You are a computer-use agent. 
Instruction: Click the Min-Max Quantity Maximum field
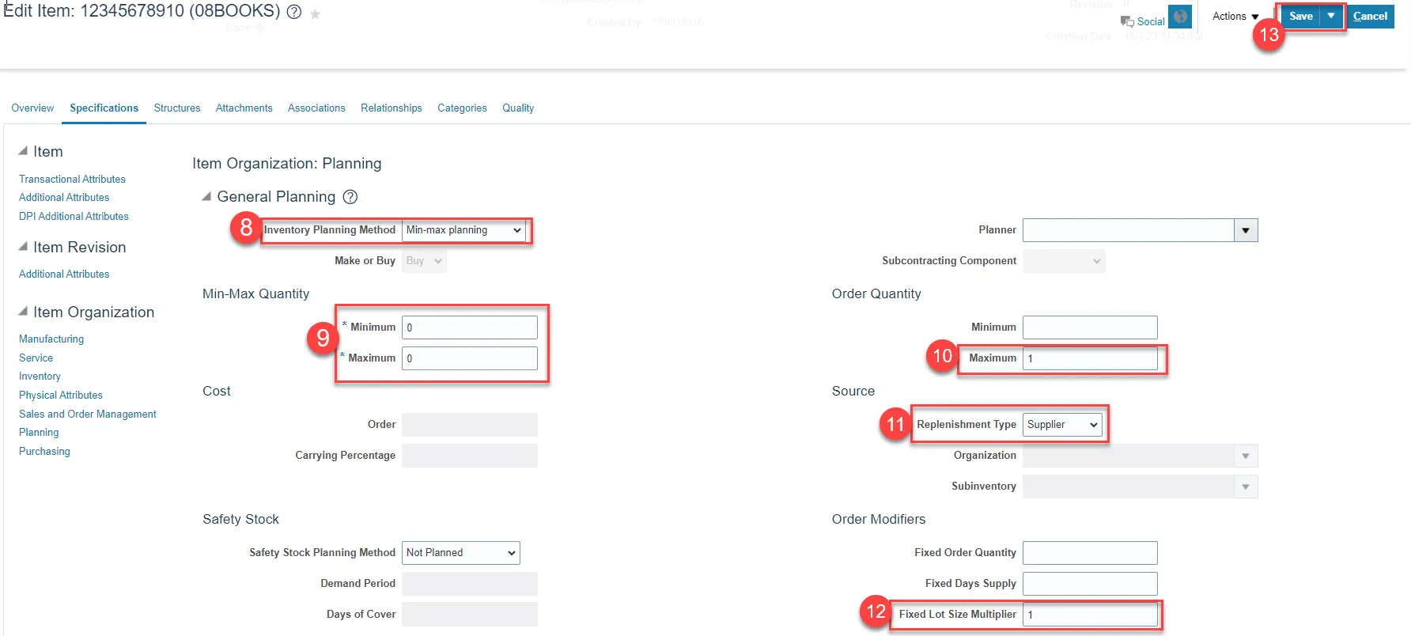point(469,358)
